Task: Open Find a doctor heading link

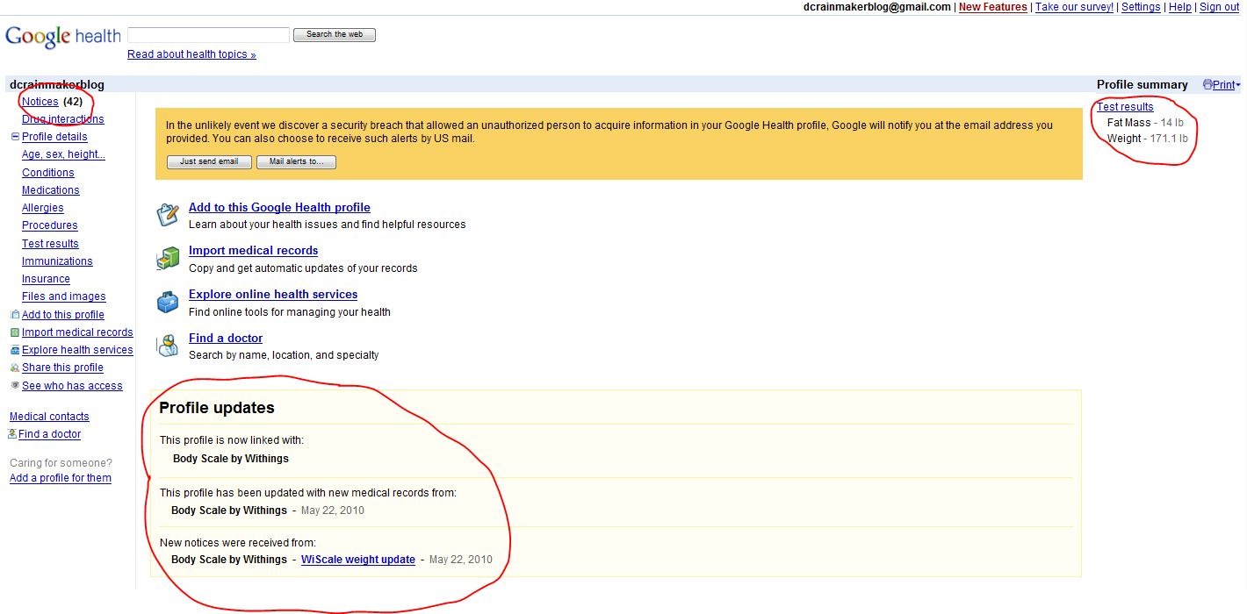Action: click(x=226, y=339)
